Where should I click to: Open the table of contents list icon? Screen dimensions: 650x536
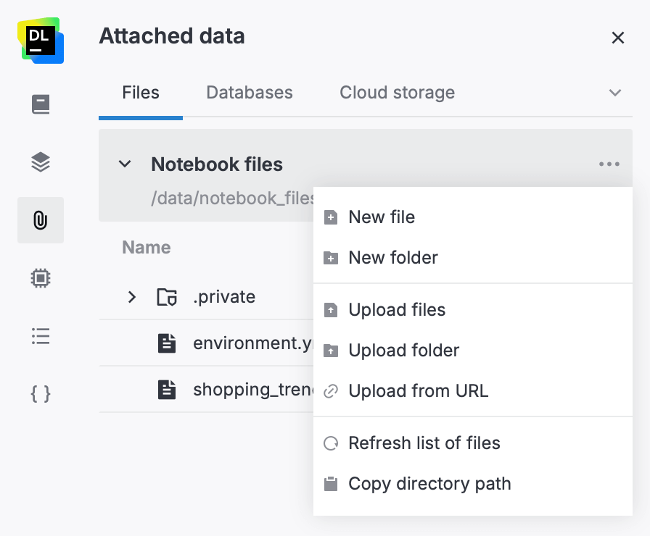40,335
